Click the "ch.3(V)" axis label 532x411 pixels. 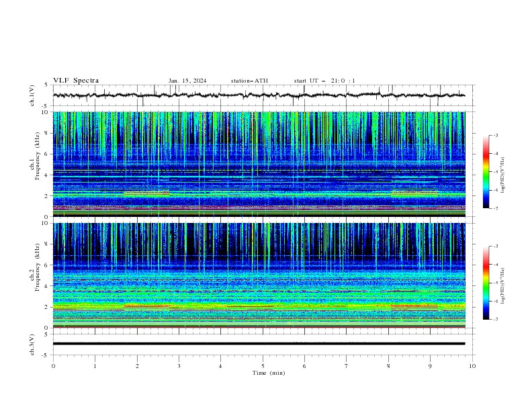[x=32, y=345]
